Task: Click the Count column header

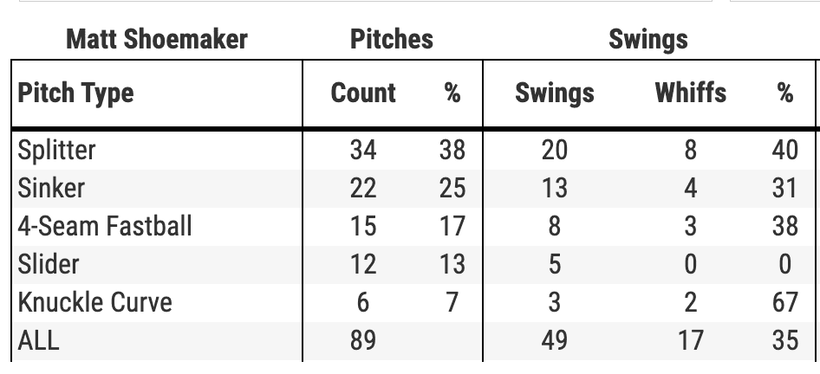Action: 363,93
